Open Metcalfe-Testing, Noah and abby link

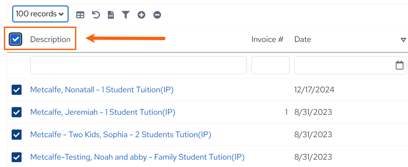tap(138, 157)
